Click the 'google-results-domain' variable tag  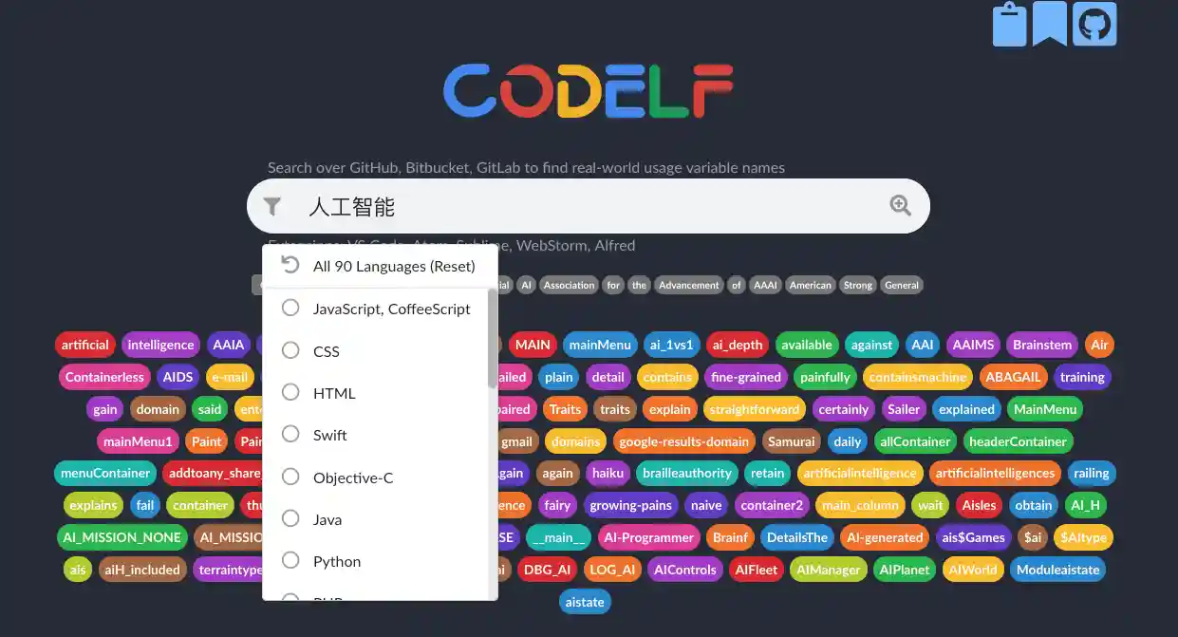pos(684,441)
